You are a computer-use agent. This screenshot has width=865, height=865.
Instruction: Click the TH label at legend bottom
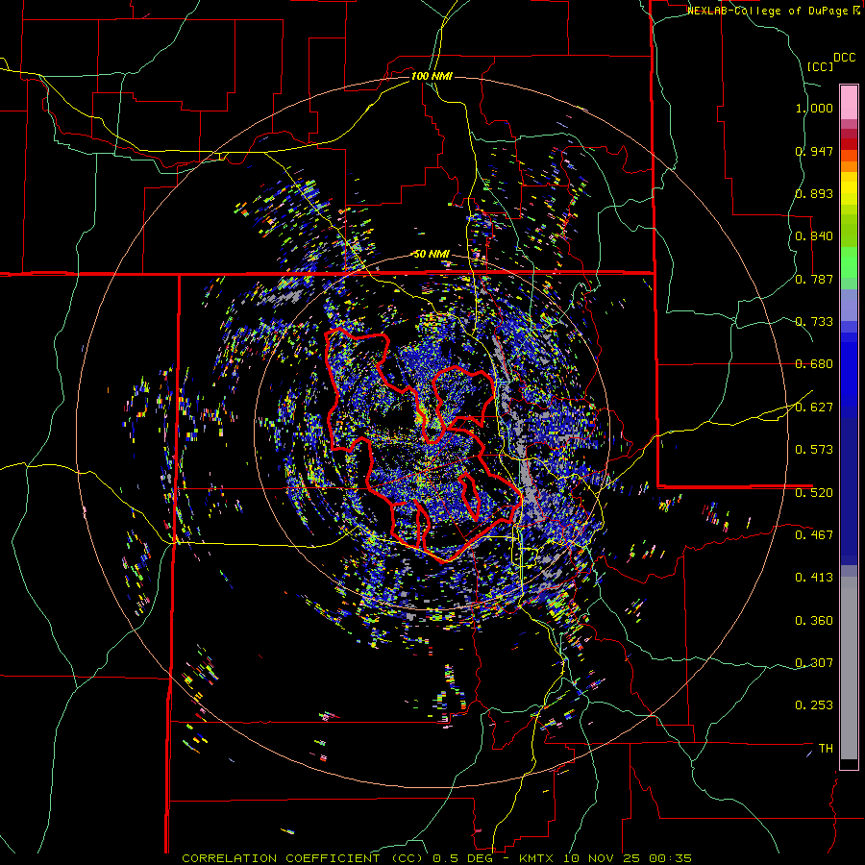click(826, 749)
